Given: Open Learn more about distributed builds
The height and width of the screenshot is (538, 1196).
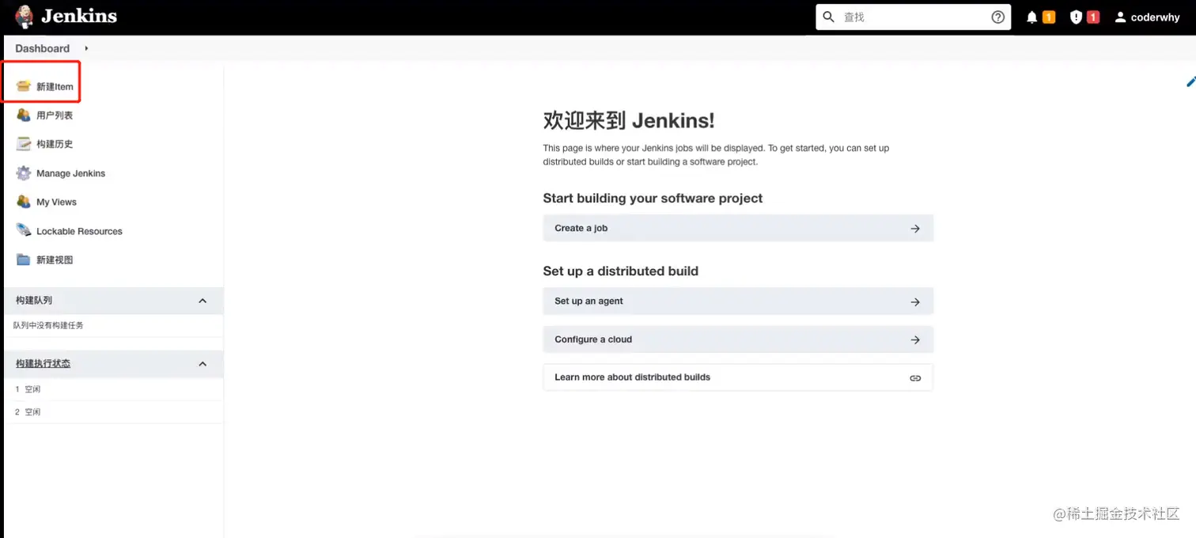Looking at the screenshot, I should [738, 377].
